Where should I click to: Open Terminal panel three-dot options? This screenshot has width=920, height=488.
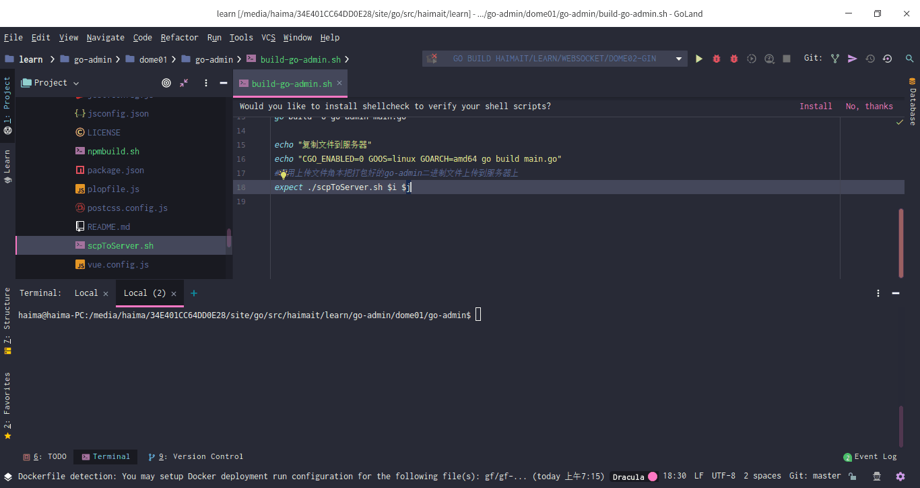point(878,293)
